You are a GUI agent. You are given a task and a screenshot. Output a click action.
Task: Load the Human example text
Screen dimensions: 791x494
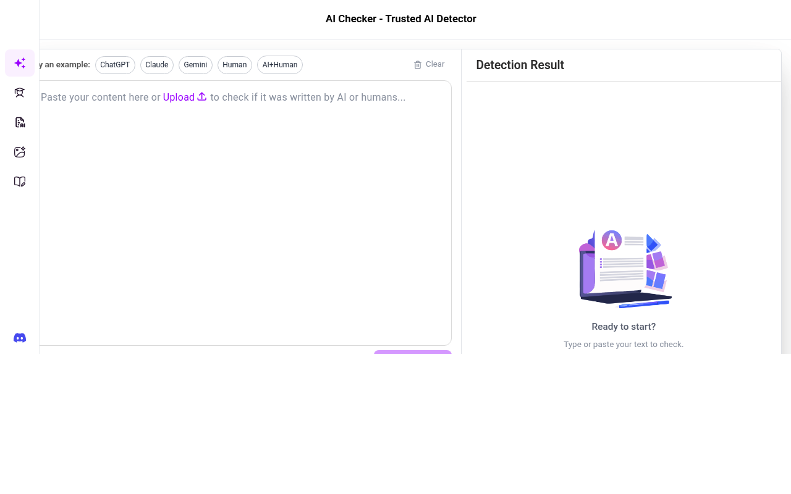coord(235,65)
